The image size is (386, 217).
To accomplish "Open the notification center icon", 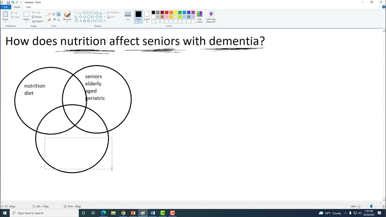I will (x=380, y=213).
